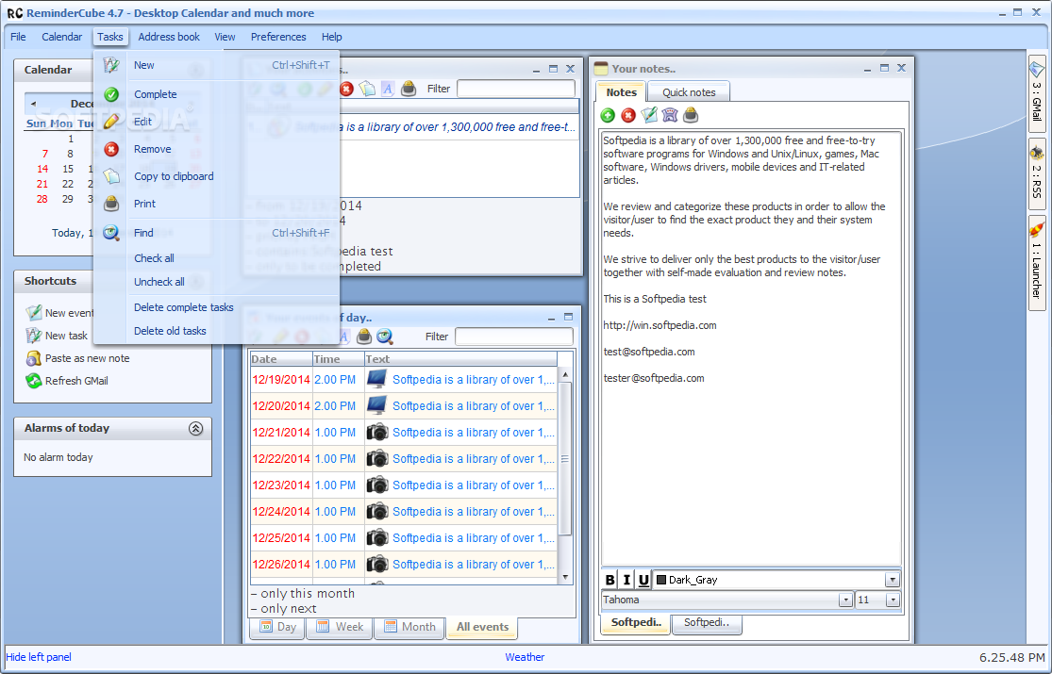This screenshot has width=1052, height=674.
Task: Choose Edit in the Tasks menu
Action: [x=216, y=122]
